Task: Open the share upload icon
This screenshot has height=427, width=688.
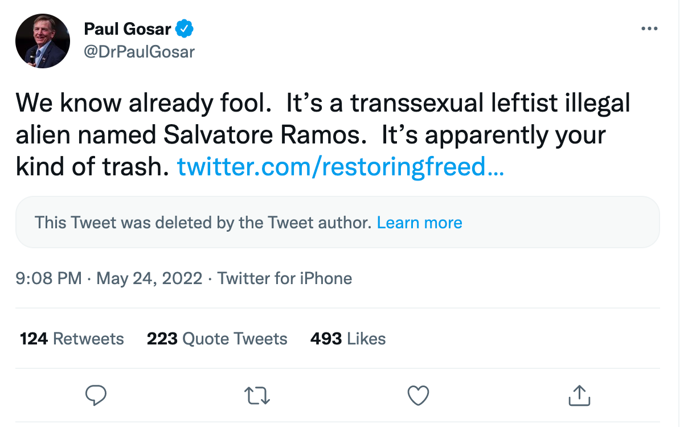Action: pos(579,395)
